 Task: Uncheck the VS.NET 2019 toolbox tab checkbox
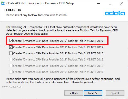(11, 41)
